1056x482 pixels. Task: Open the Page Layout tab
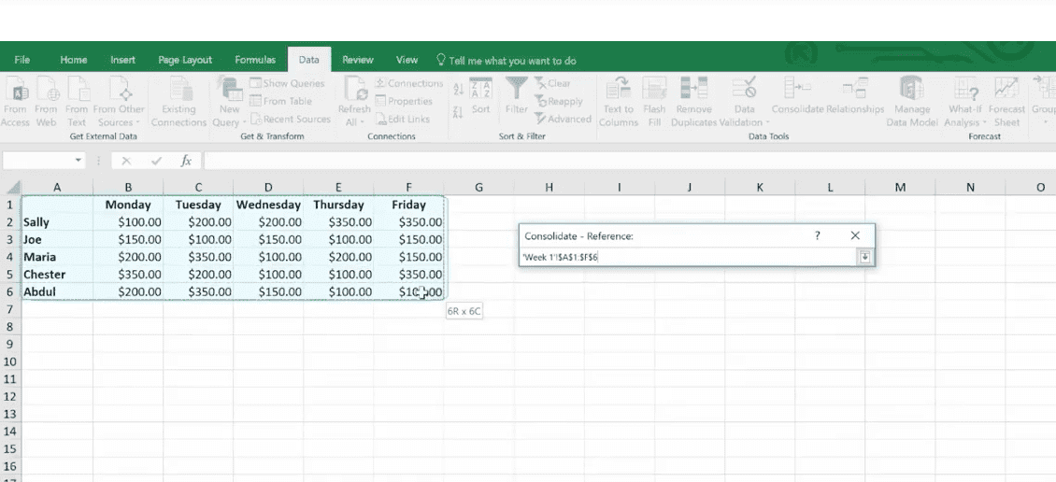click(x=185, y=60)
